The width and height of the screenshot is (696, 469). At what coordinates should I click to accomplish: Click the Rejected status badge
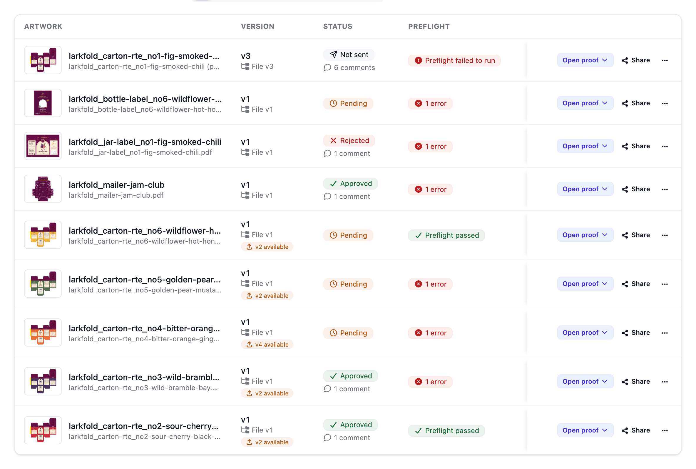tap(349, 141)
